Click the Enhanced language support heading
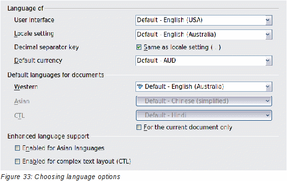This screenshot has height=181, width=287. click(48, 136)
